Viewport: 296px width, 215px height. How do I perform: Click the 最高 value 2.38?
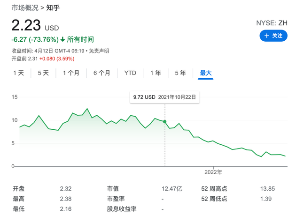pos(66,199)
